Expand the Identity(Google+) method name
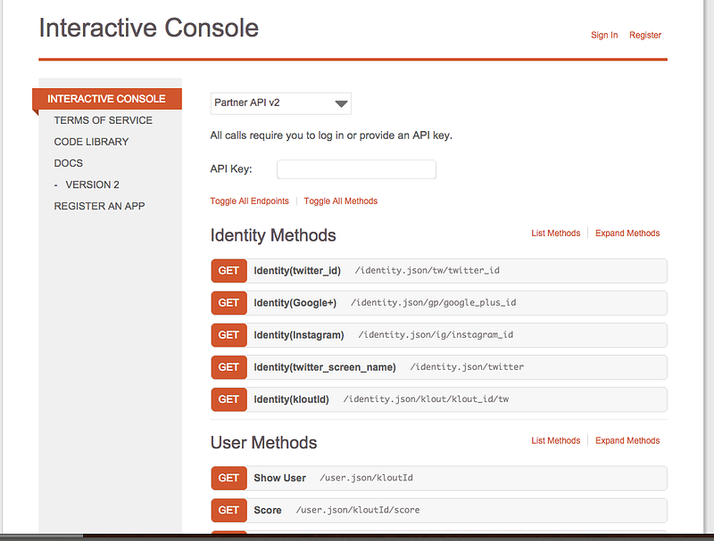714x541 pixels. pos(295,303)
